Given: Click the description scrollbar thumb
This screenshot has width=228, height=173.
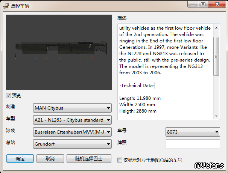Looking at the screenshot, I should tap(216, 56).
